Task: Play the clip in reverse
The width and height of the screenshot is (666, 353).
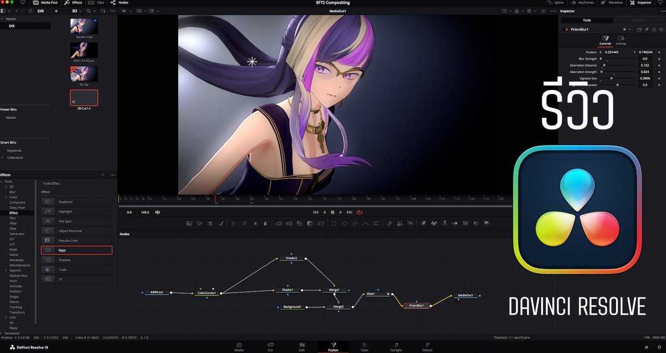Action: click(x=325, y=212)
